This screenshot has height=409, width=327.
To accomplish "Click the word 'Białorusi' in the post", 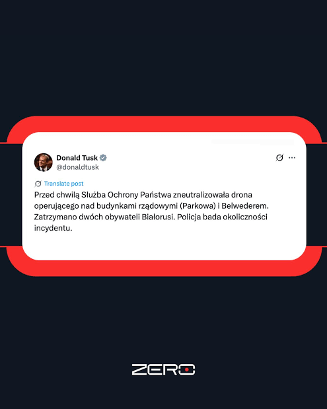I will (158, 217).
